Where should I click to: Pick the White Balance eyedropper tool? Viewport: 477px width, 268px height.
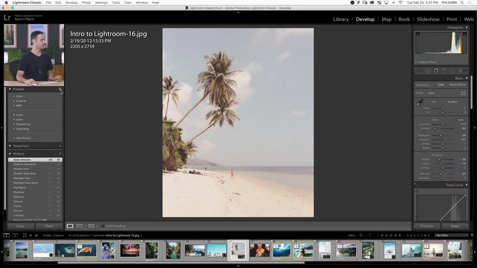click(420, 103)
